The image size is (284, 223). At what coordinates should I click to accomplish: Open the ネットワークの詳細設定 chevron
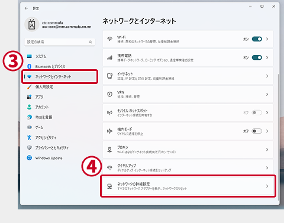tap(267, 186)
